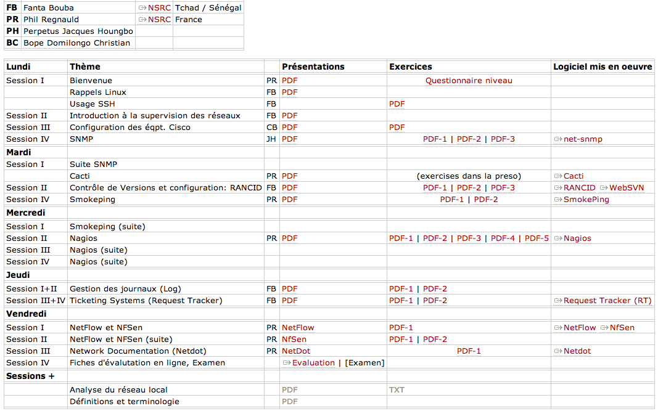Click the arrow icon before Evaluation
Viewport: 658px width, 411px height.
coord(286,363)
